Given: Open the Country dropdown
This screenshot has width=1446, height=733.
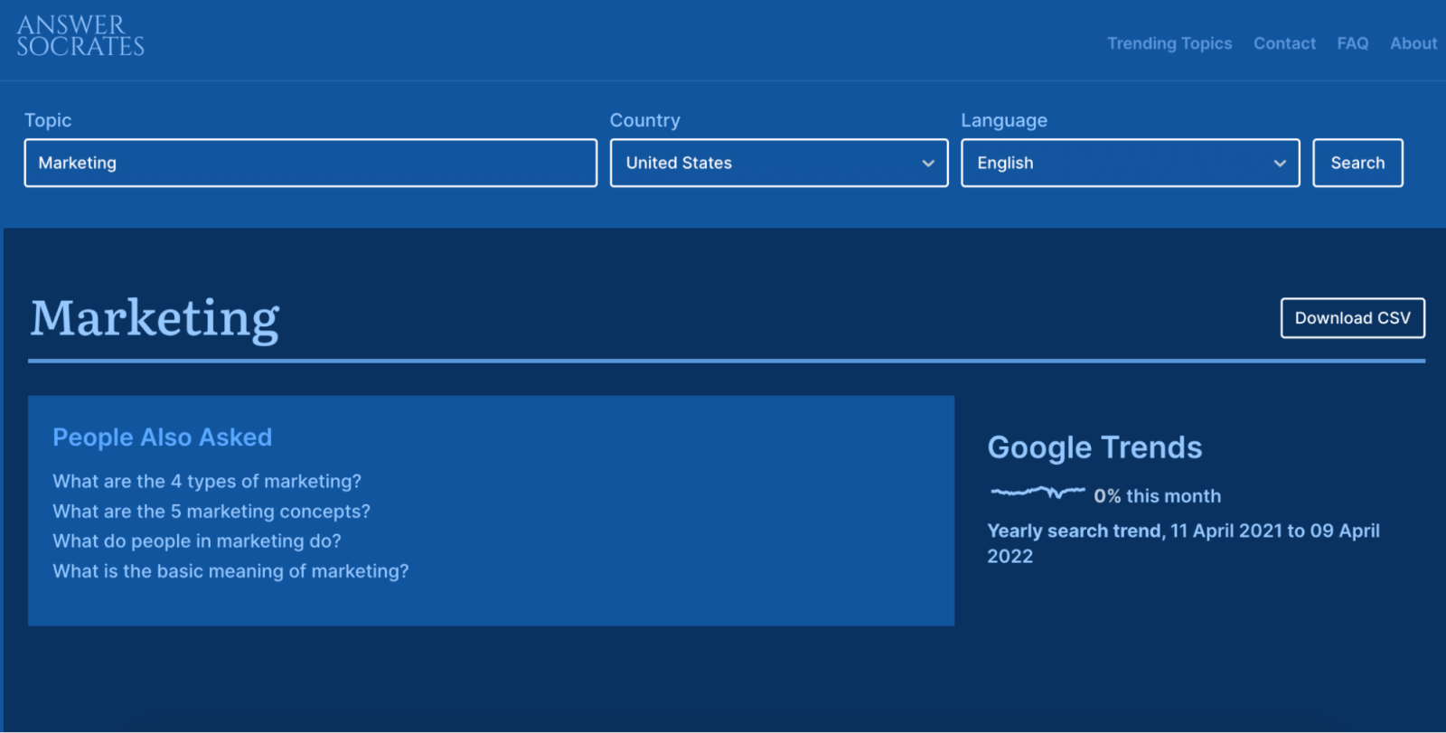Looking at the screenshot, I should pyautogui.click(x=778, y=163).
